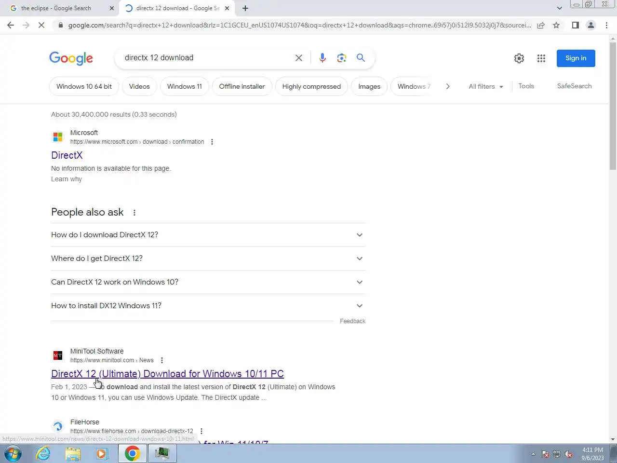Viewport: 617px width, 463px height.
Task: Click the address bar URL
Action: [299, 25]
